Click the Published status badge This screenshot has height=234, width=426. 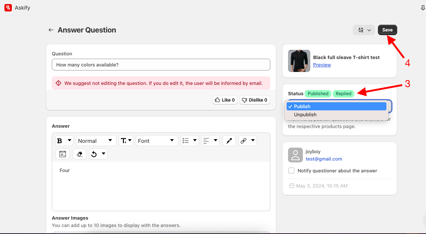pyautogui.click(x=318, y=93)
